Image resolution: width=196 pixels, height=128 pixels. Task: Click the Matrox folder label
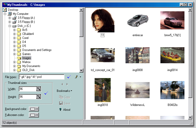[26, 62]
